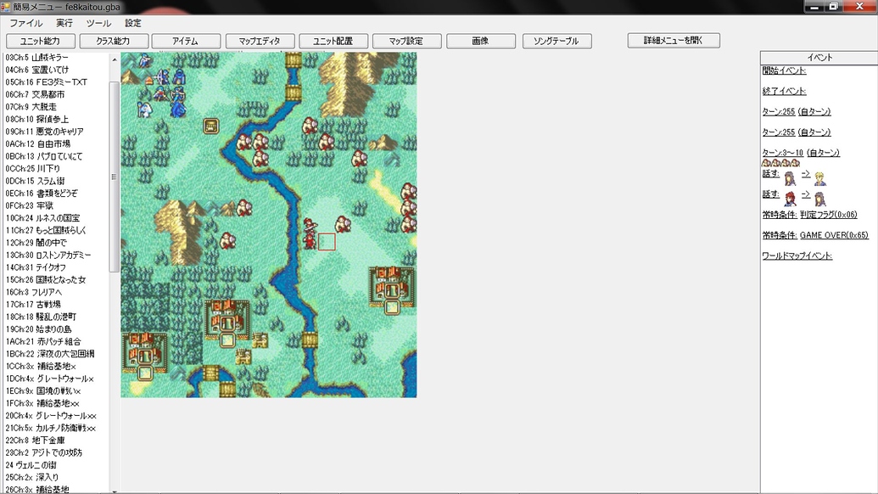Click the blond character portrait in the 話す event
Viewport: 878px width, 494px height.
[820, 179]
